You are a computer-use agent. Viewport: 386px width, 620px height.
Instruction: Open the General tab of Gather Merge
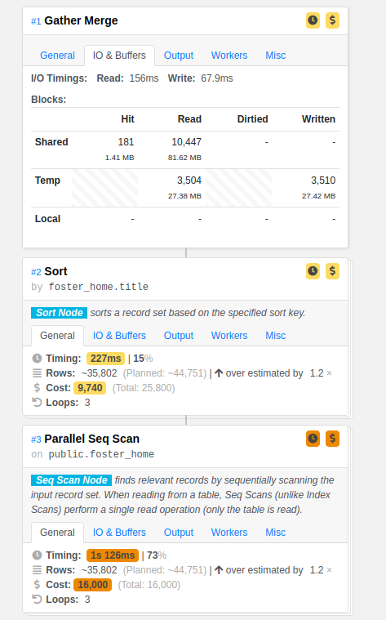57,56
